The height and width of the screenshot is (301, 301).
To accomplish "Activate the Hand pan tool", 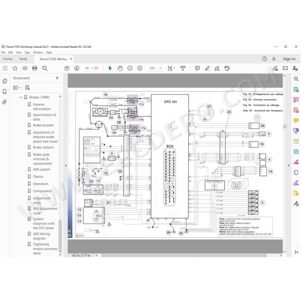I will click(120, 68).
